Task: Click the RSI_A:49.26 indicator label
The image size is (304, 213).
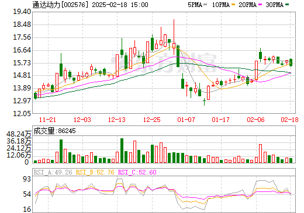Action: [x=53, y=172]
